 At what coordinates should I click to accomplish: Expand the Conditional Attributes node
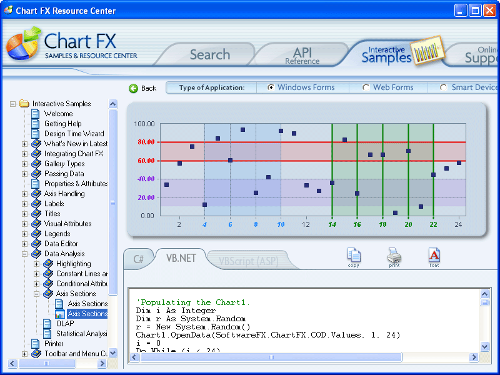(37, 283)
